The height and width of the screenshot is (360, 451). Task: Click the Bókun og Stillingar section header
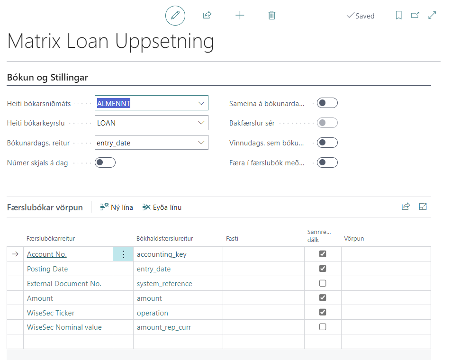[47, 78]
